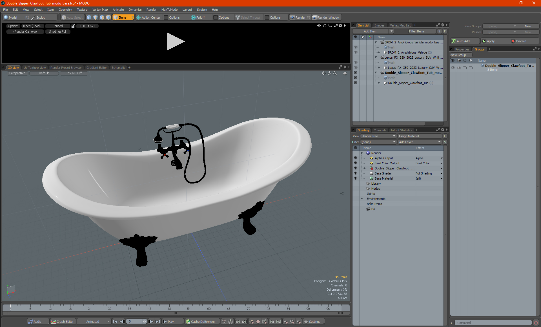Toggle Alpha Output eye visibility
This screenshot has height=327, width=541.
[x=355, y=158]
